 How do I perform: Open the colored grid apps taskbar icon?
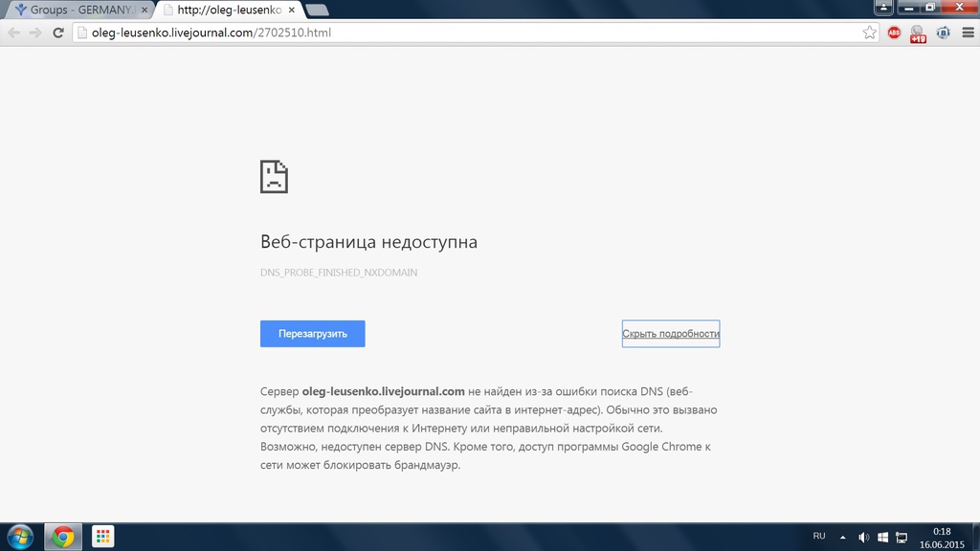(102, 537)
